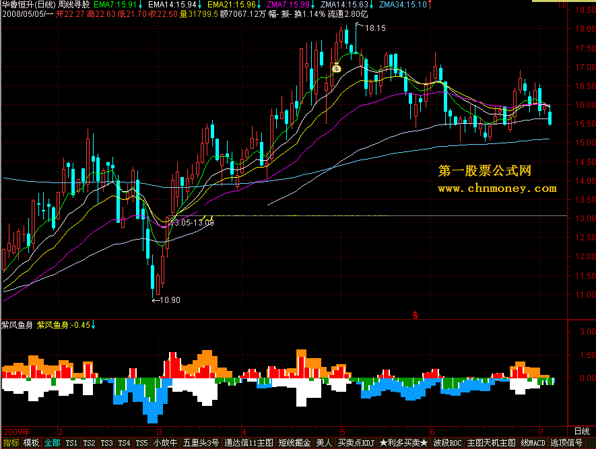
Task: Open the 买卖点KDJ indicator tab
Action: (x=356, y=443)
